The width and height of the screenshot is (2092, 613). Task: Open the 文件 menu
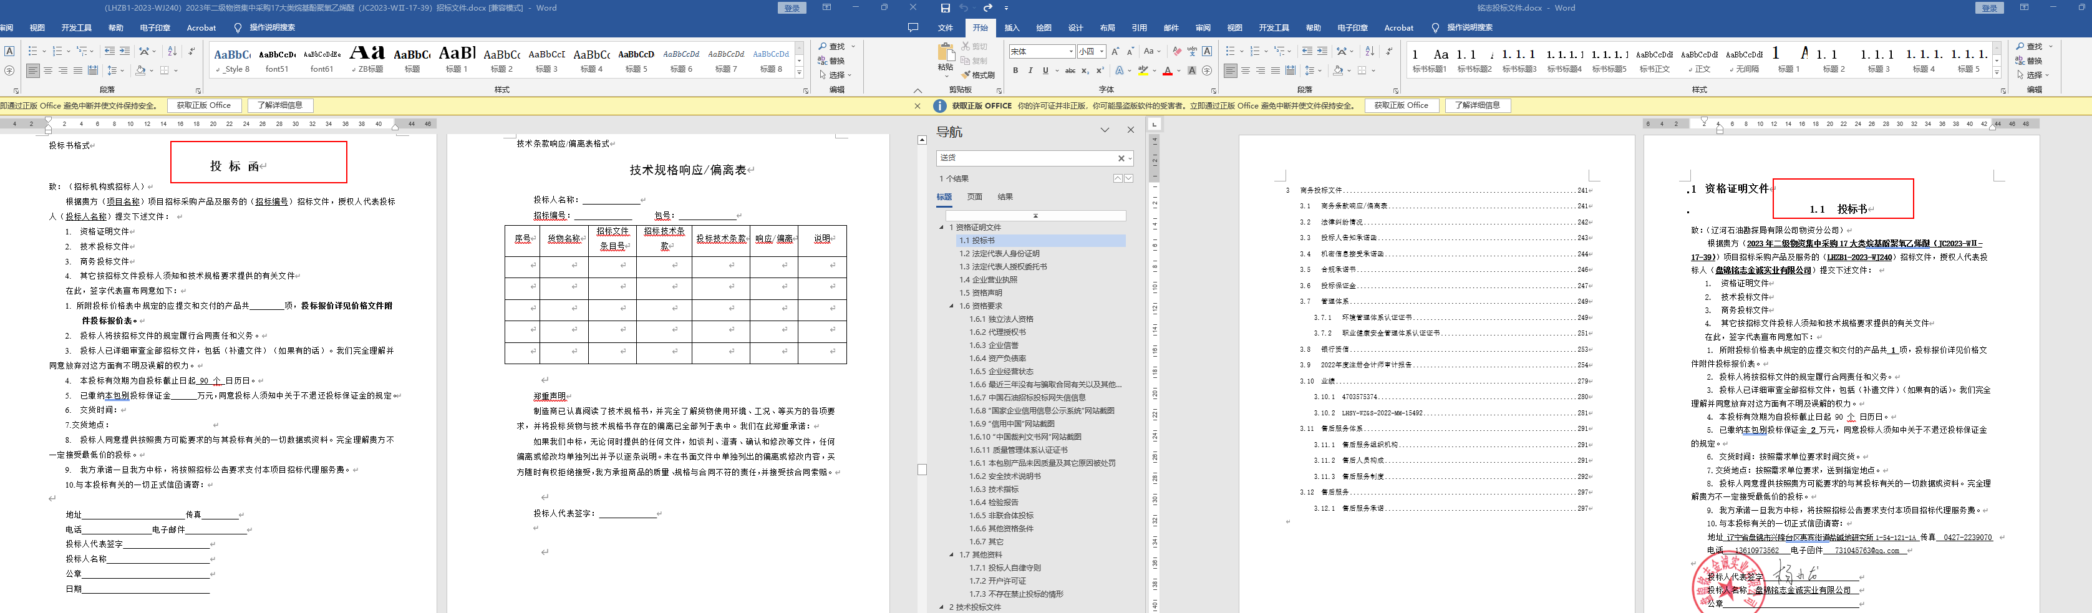pos(946,27)
